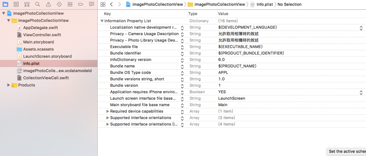This screenshot has height=156, width=366.
Task: Open the Breakpoint navigator
Action: coord(81,4)
